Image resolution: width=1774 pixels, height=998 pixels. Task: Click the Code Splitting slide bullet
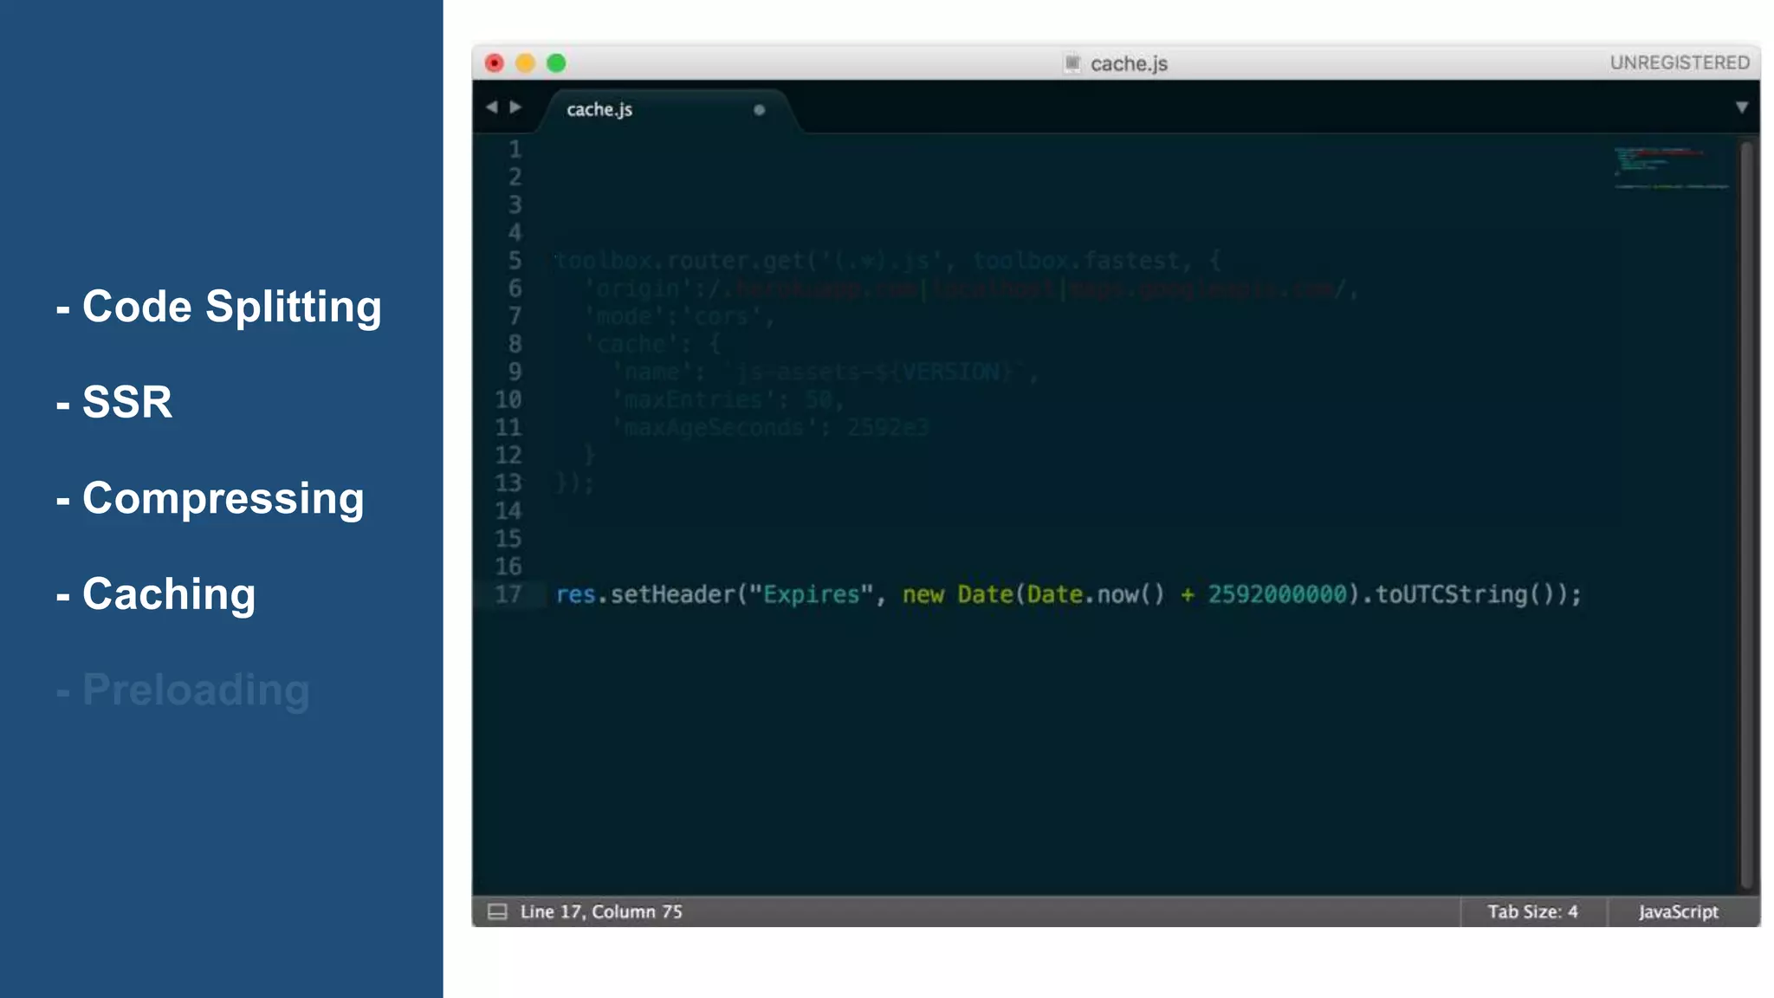[x=219, y=307]
